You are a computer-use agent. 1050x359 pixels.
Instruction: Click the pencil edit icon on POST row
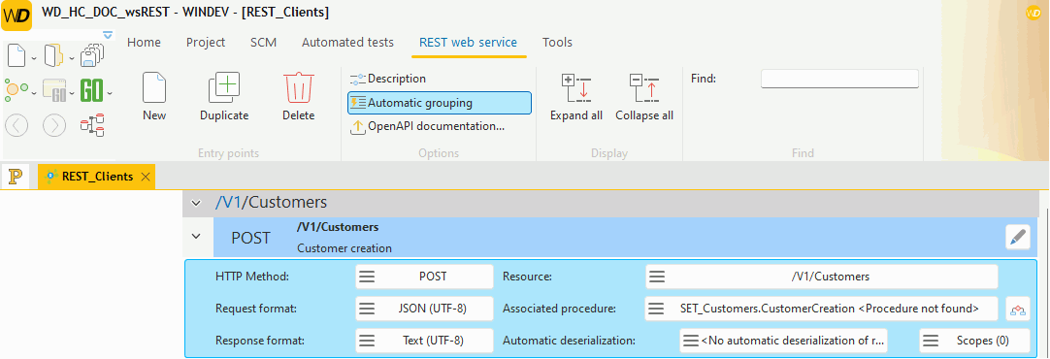click(x=1018, y=237)
